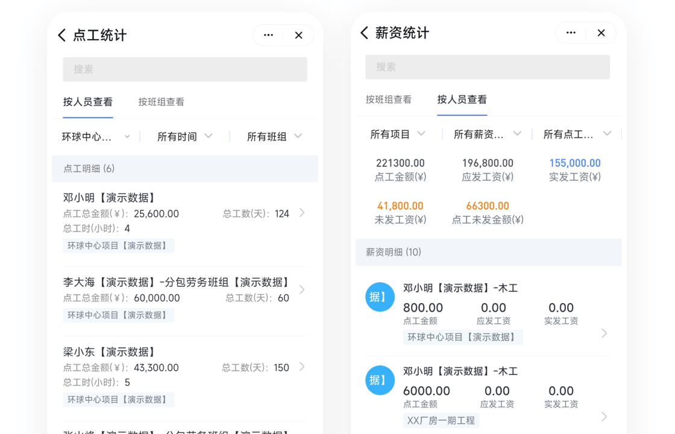Open more options menu in 薪资统计
This screenshot has width=675, height=434.
click(571, 33)
